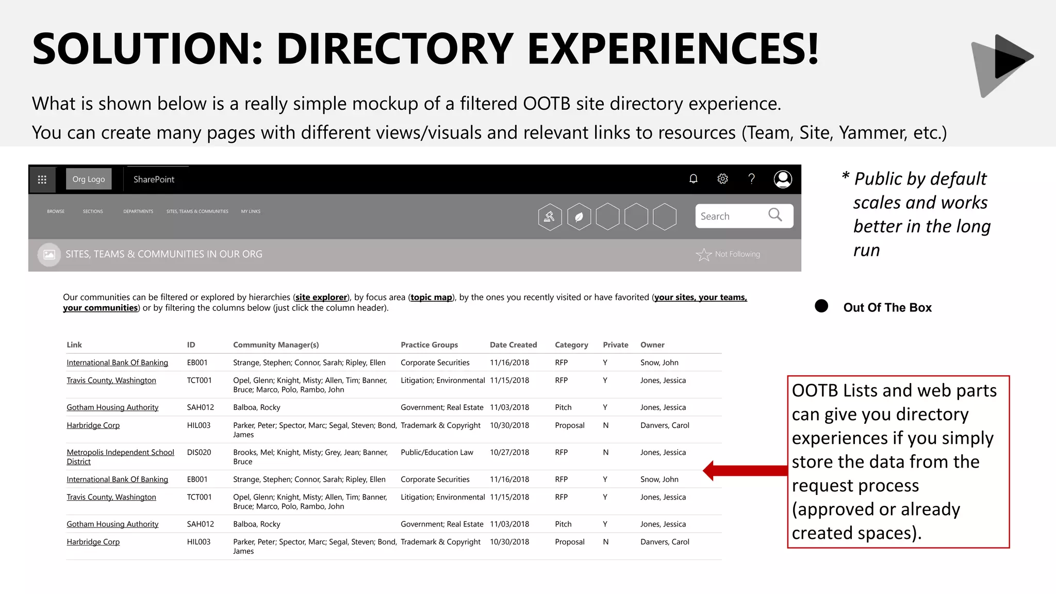Click the gavel hexagon icon
1056x594 pixels.
(x=550, y=217)
